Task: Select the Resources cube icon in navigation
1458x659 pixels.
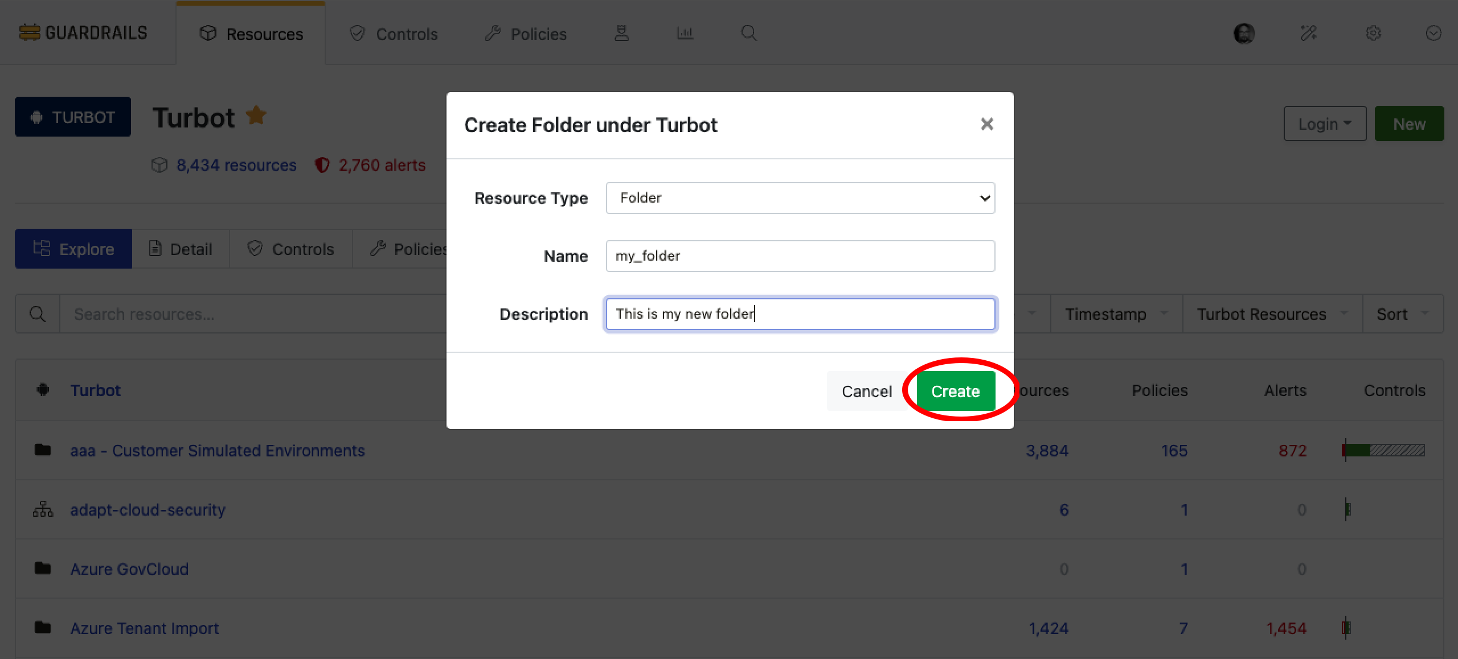Action: click(208, 33)
